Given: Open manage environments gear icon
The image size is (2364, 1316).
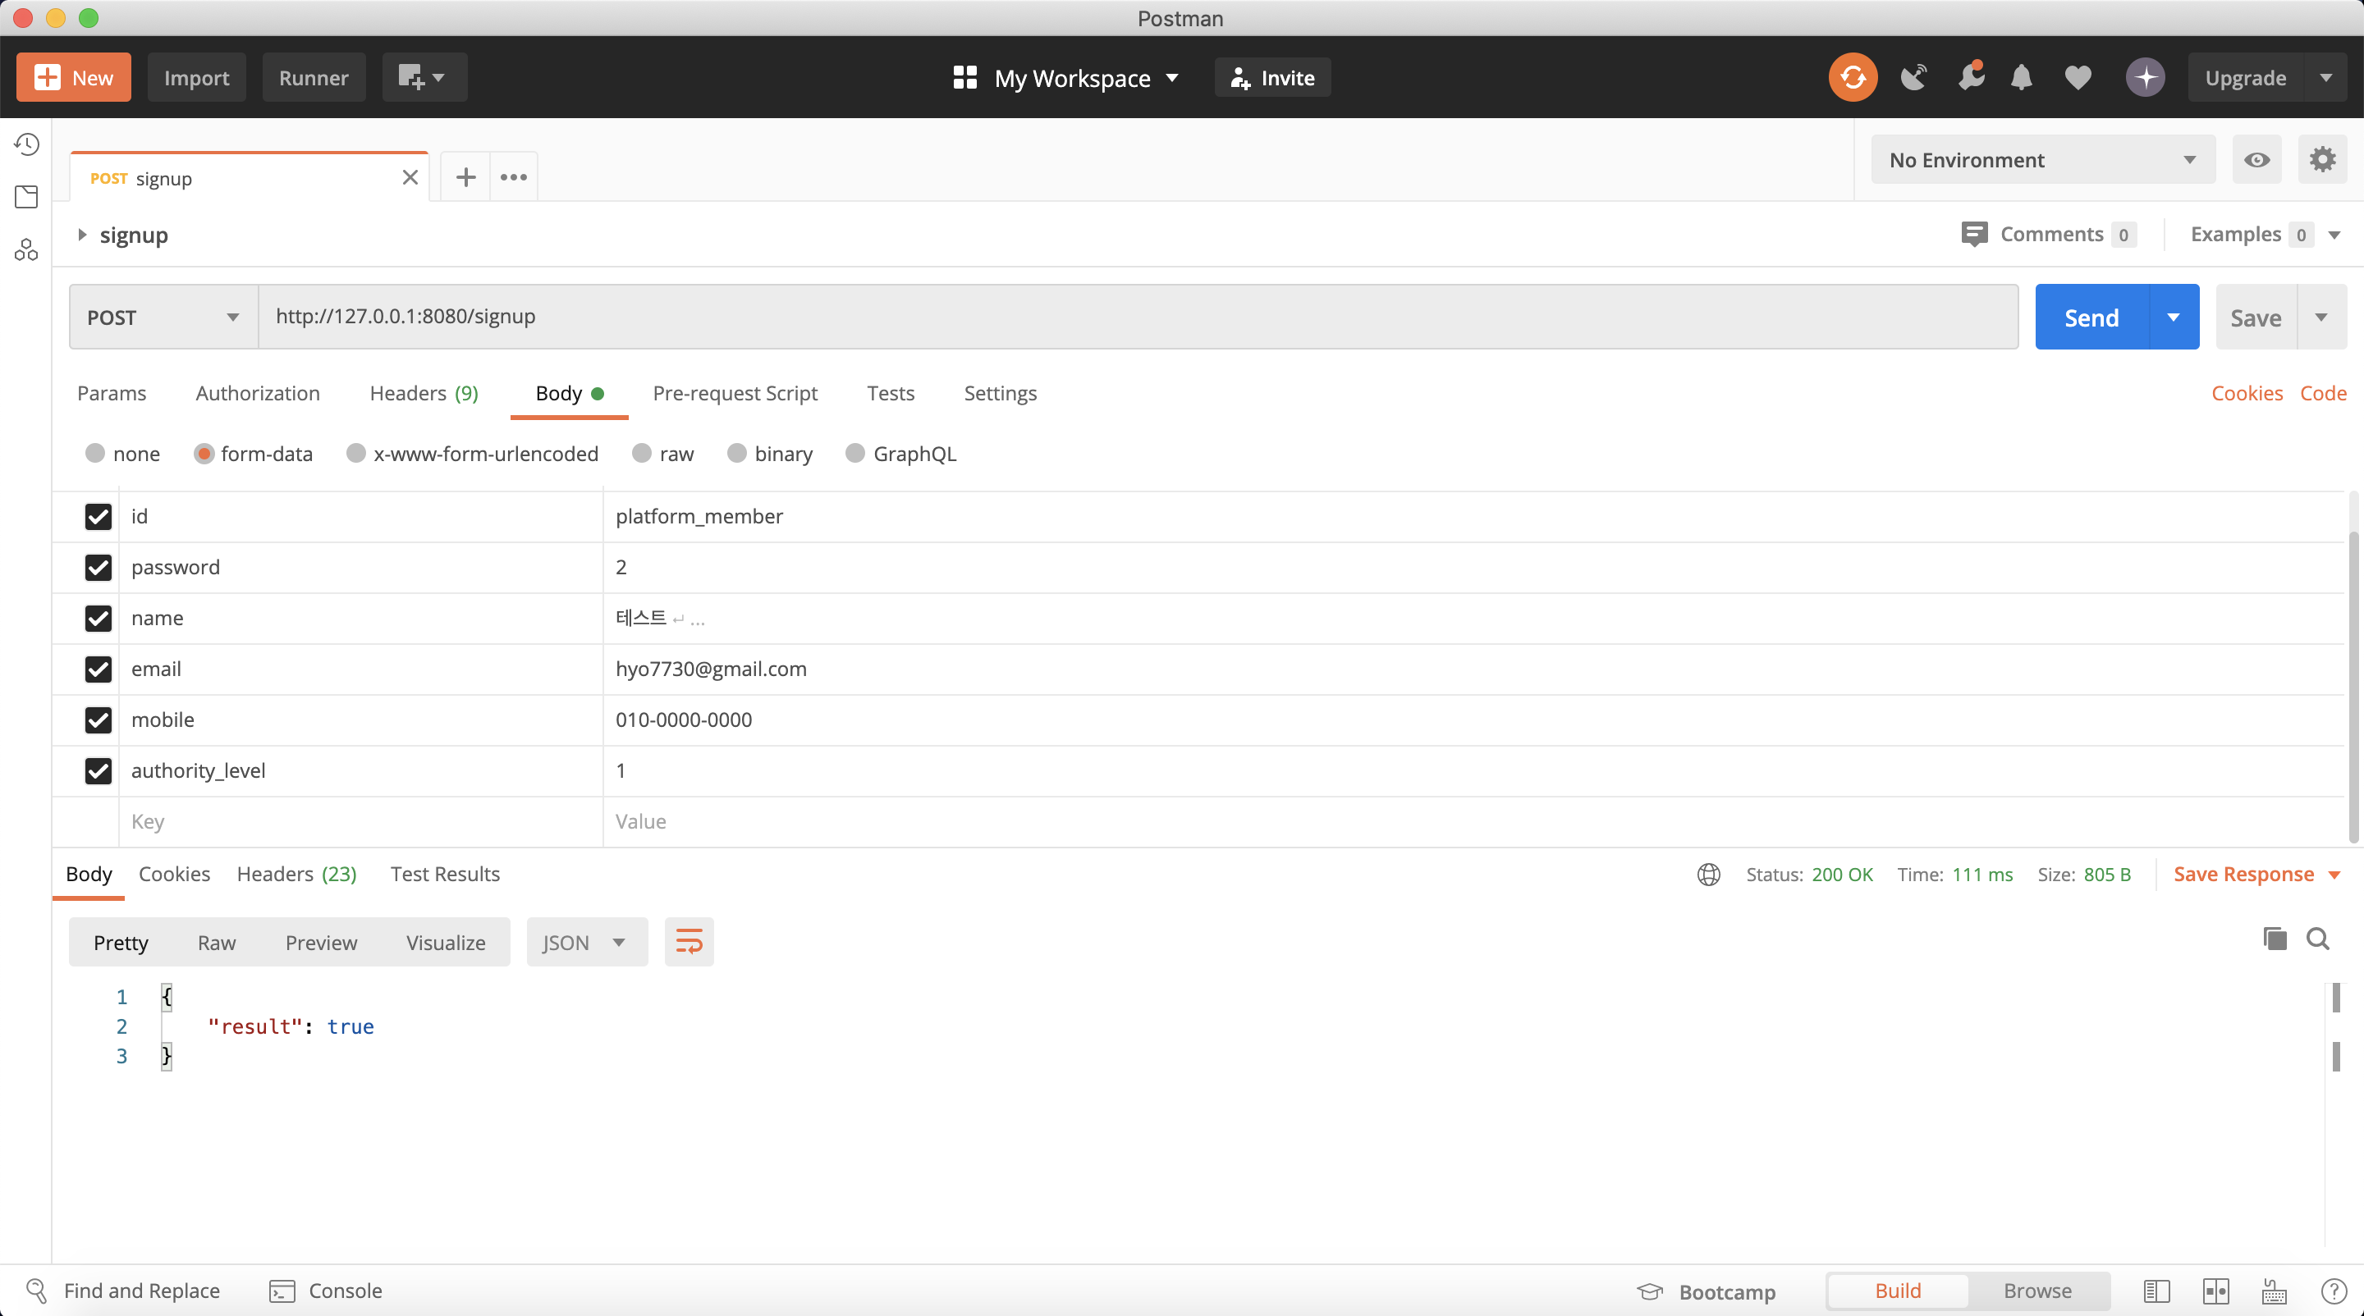Looking at the screenshot, I should (2322, 159).
